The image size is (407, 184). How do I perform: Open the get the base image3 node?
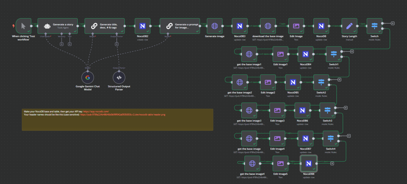tap(249, 111)
